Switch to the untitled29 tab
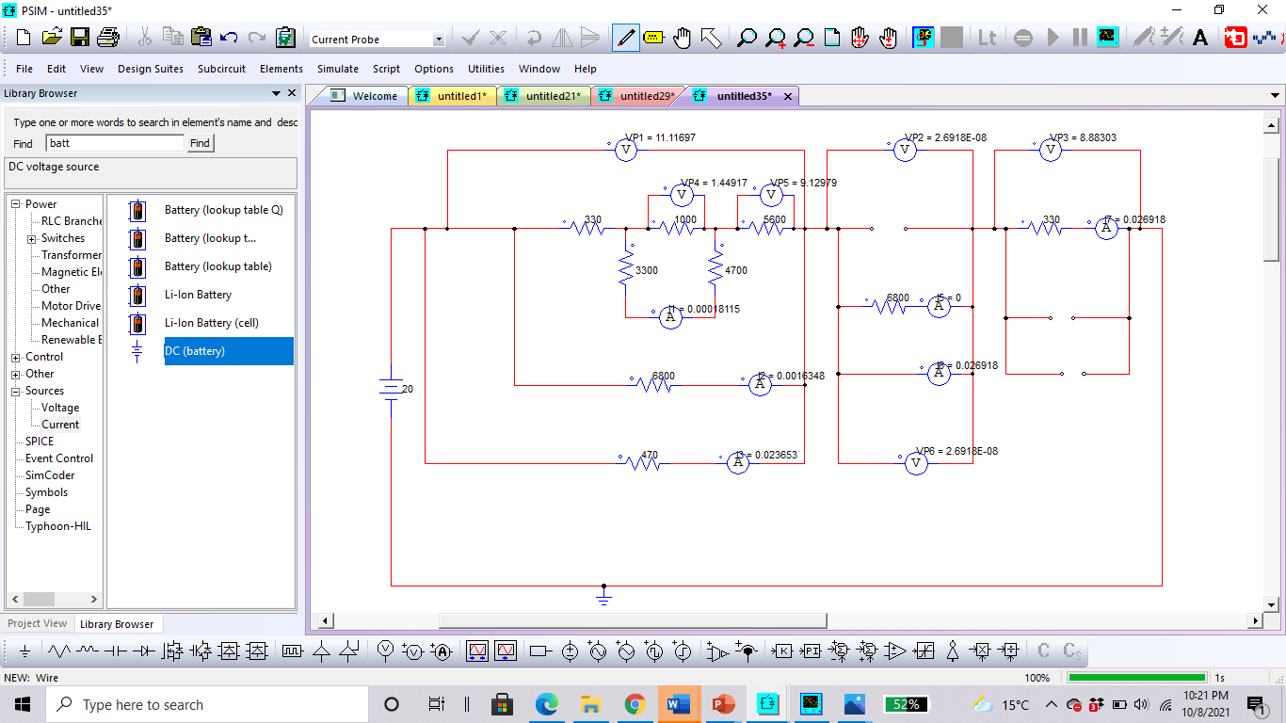The width and height of the screenshot is (1286, 723). tap(647, 95)
